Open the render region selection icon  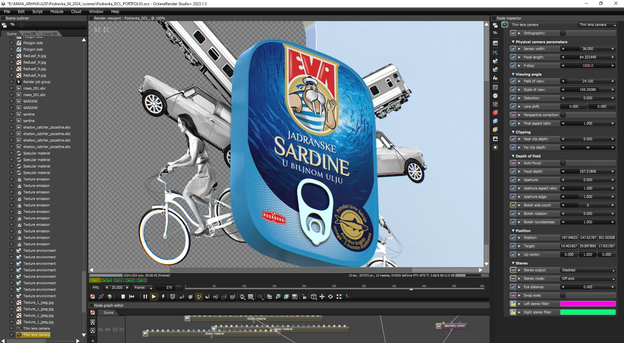(224, 297)
